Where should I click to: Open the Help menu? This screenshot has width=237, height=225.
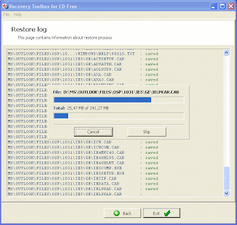click(18, 14)
